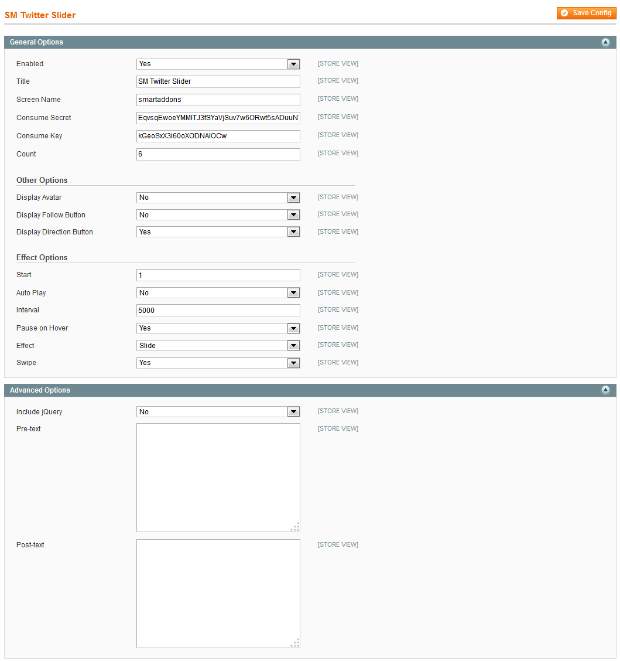Screen dimensions: 620x661
Task: Open the Effect dropdown showing Slide
Action: (218, 345)
